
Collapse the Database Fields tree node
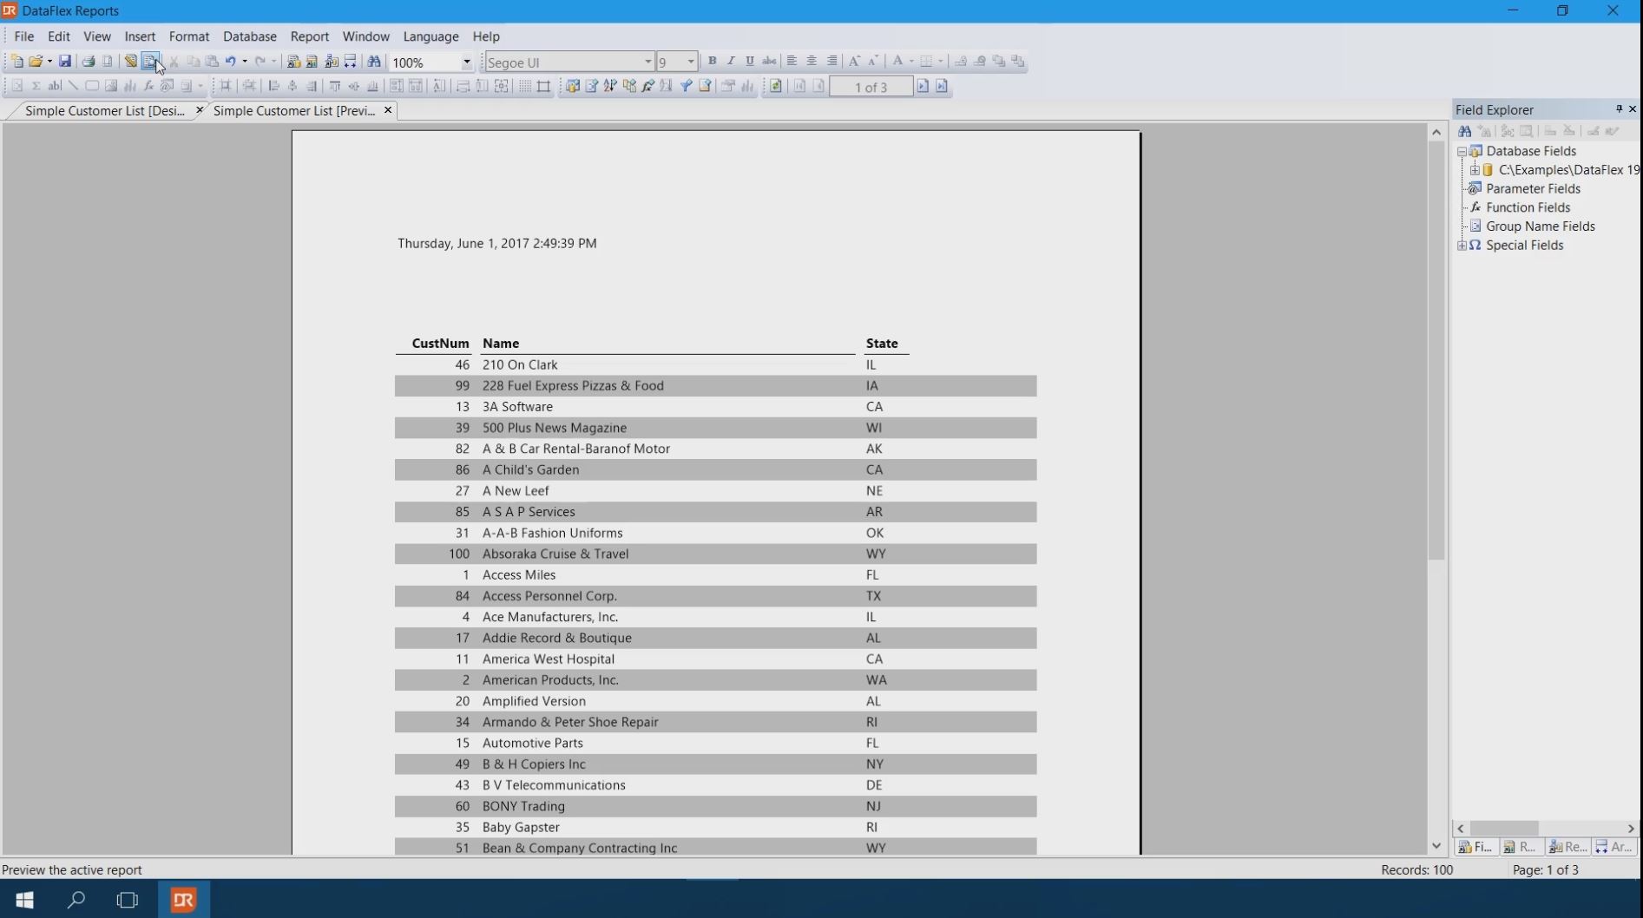pyautogui.click(x=1462, y=151)
